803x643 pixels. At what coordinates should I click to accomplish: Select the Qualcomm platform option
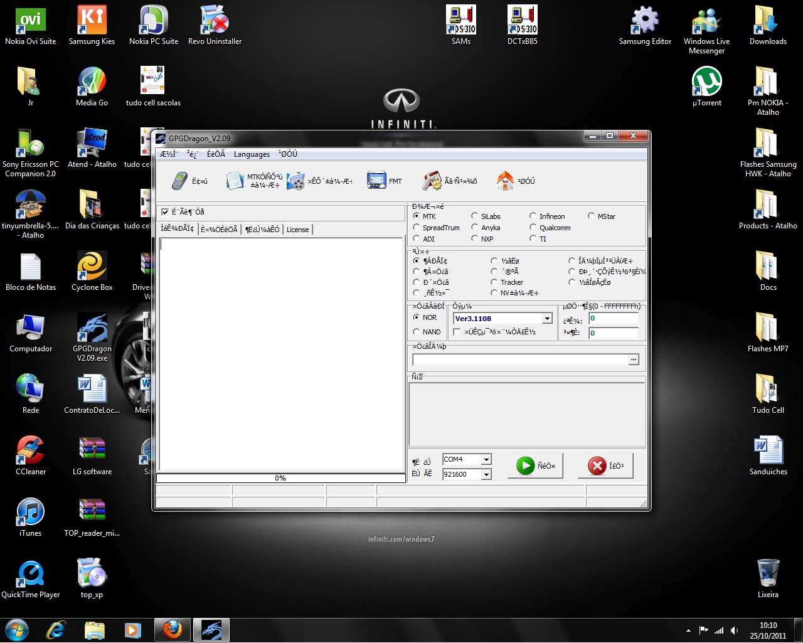(533, 228)
